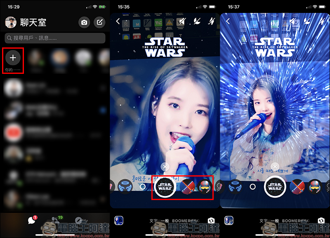Choose the angel wings filter on 15:35 screen
The width and height of the screenshot is (330, 238).
(x=125, y=186)
